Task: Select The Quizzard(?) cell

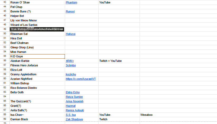Action: pyautogui.click(x=37, y=101)
